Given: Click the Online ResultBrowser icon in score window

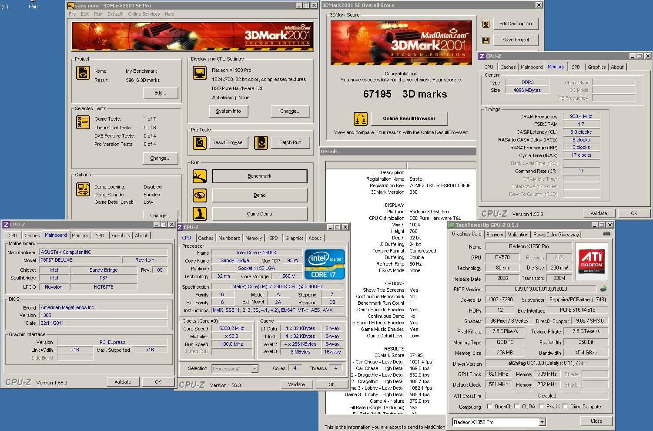Looking at the screenshot, I should pos(360,118).
